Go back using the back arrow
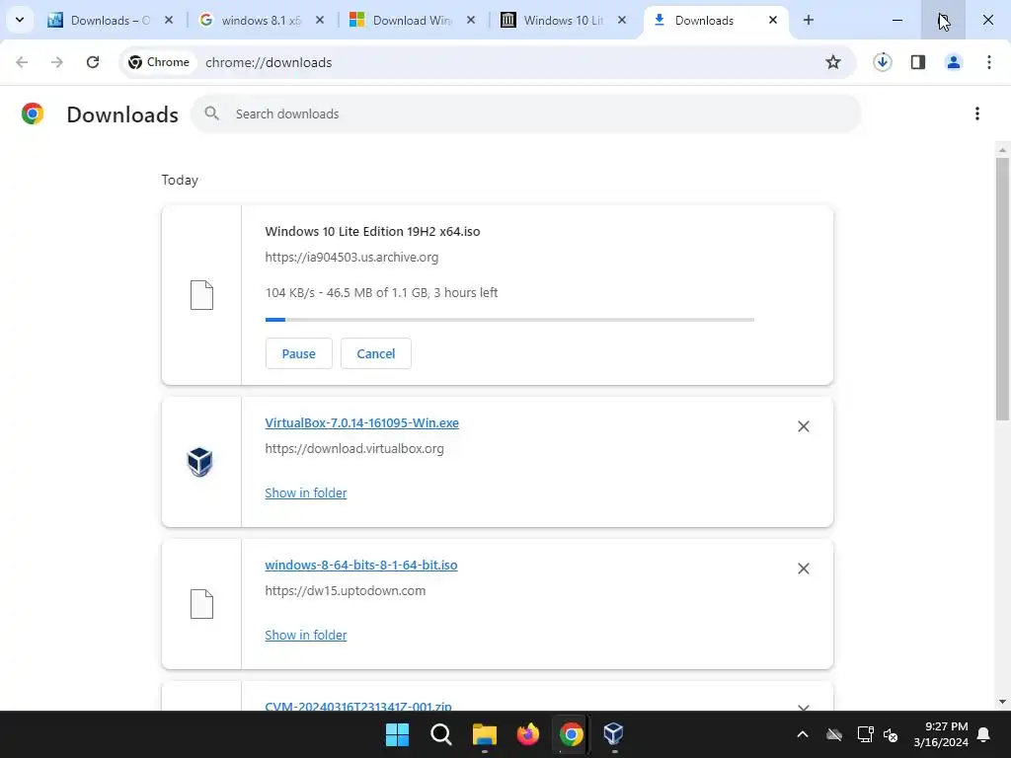This screenshot has height=758, width=1011. pyautogui.click(x=22, y=62)
